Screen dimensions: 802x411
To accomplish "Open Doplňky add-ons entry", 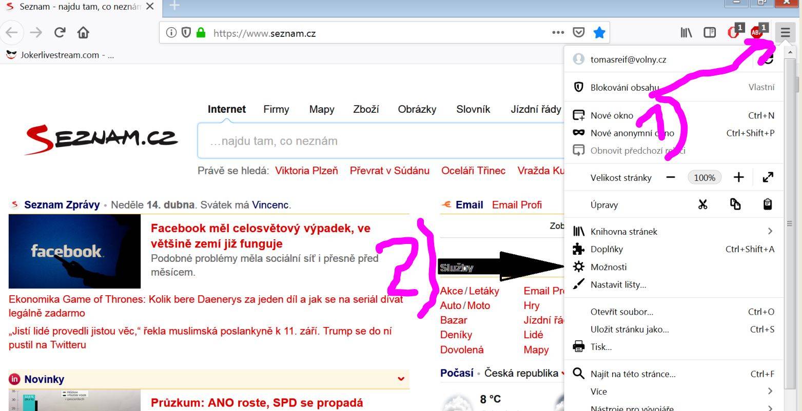I will click(x=674, y=249).
